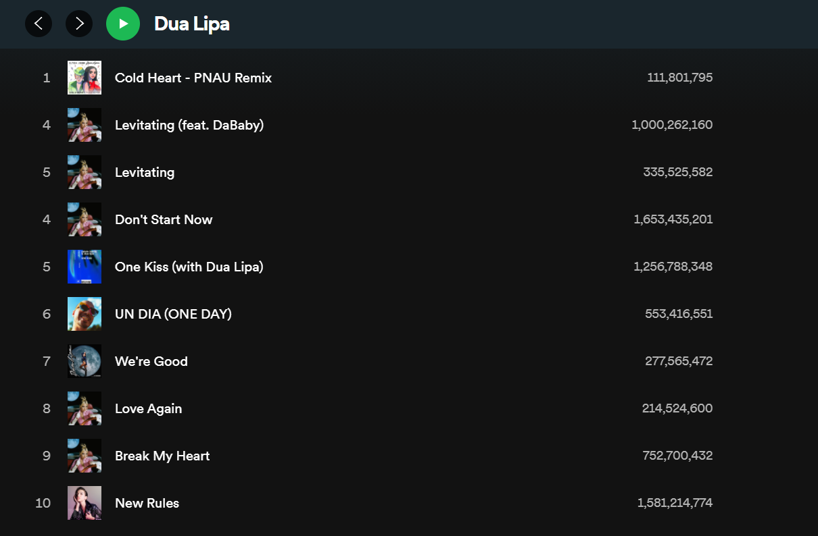Click the Dua Lipa header title
818x536 pixels.
[x=192, y=24]
